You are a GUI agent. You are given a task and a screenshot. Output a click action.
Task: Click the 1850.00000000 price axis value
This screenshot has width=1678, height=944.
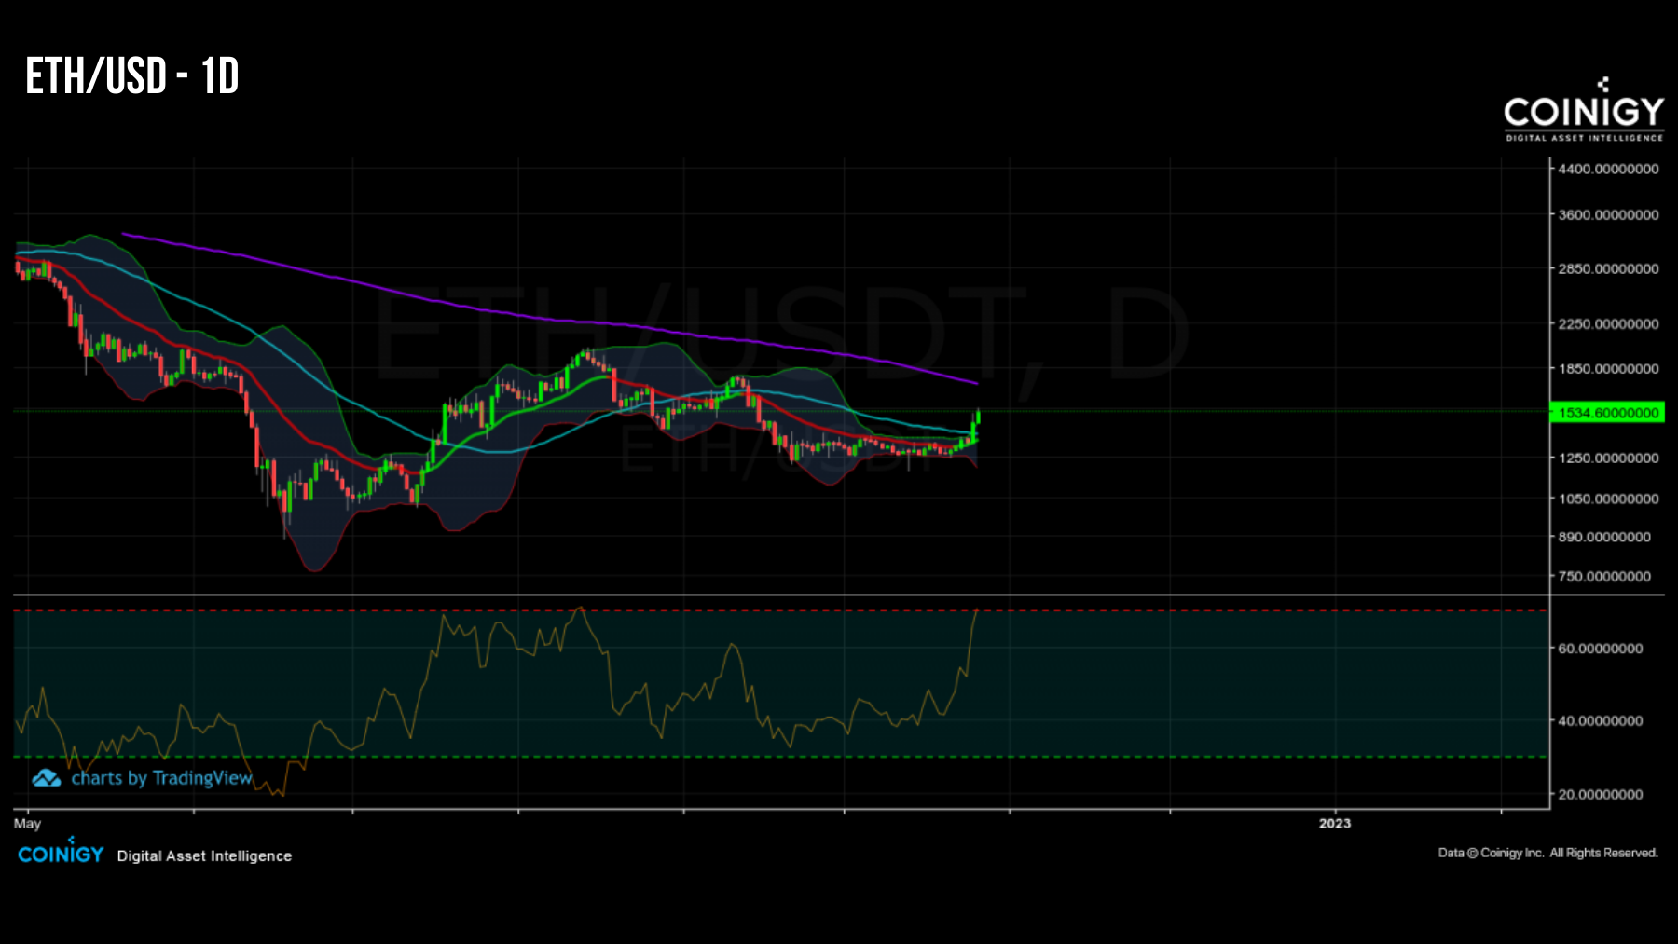pyautogui.click(x=1608, y=369)
